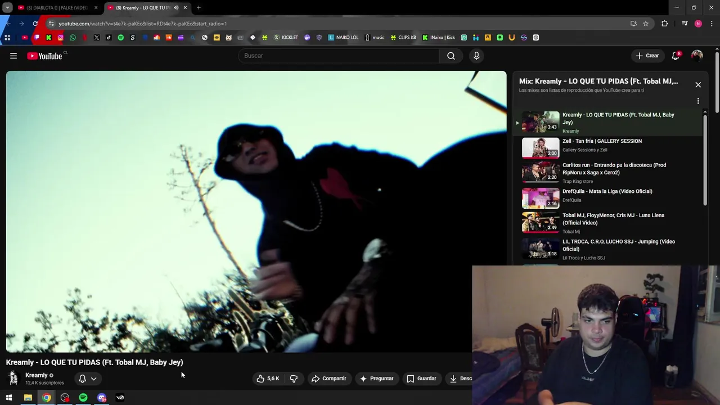Bookmark this page with the star

646,24
